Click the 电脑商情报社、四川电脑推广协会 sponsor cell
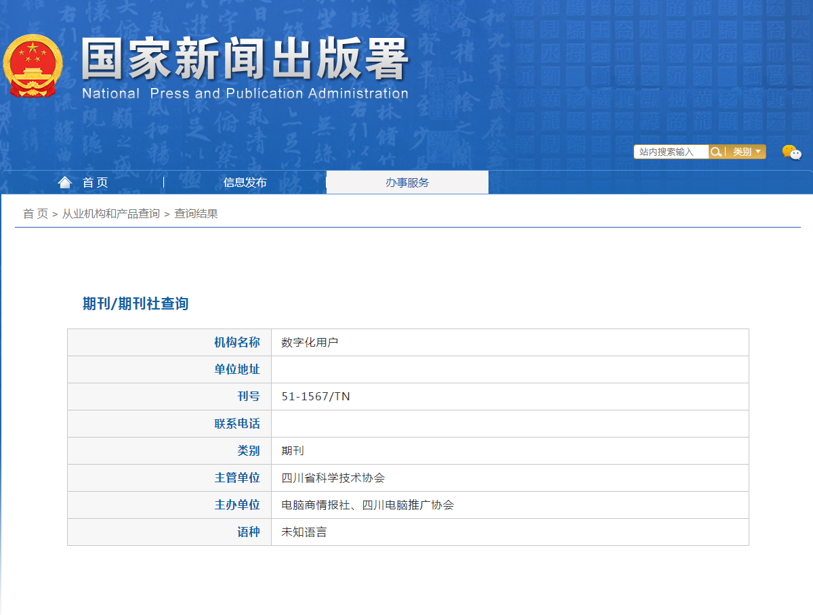Image resolution: width=813 pixels, height=615 pixels. coord(367,505)
